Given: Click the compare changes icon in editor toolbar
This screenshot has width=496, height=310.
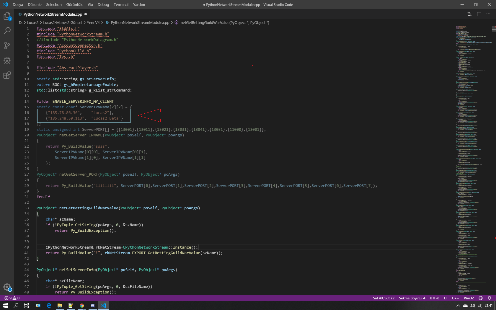Looking at the screenshot, I should (x=469, y=14).
